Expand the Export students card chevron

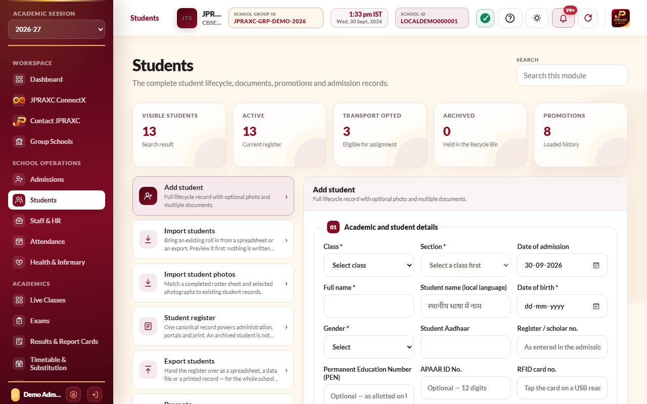[286, 370]
